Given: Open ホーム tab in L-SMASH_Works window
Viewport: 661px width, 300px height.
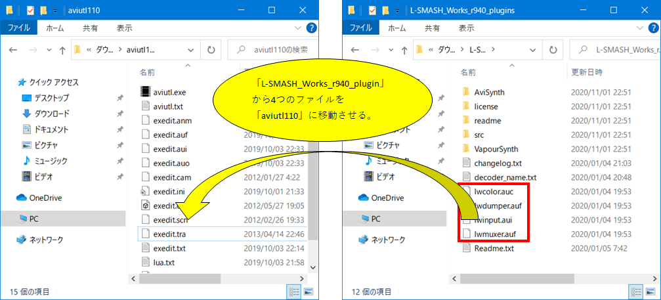Looking at the screenshot, I should click(398, 29).
